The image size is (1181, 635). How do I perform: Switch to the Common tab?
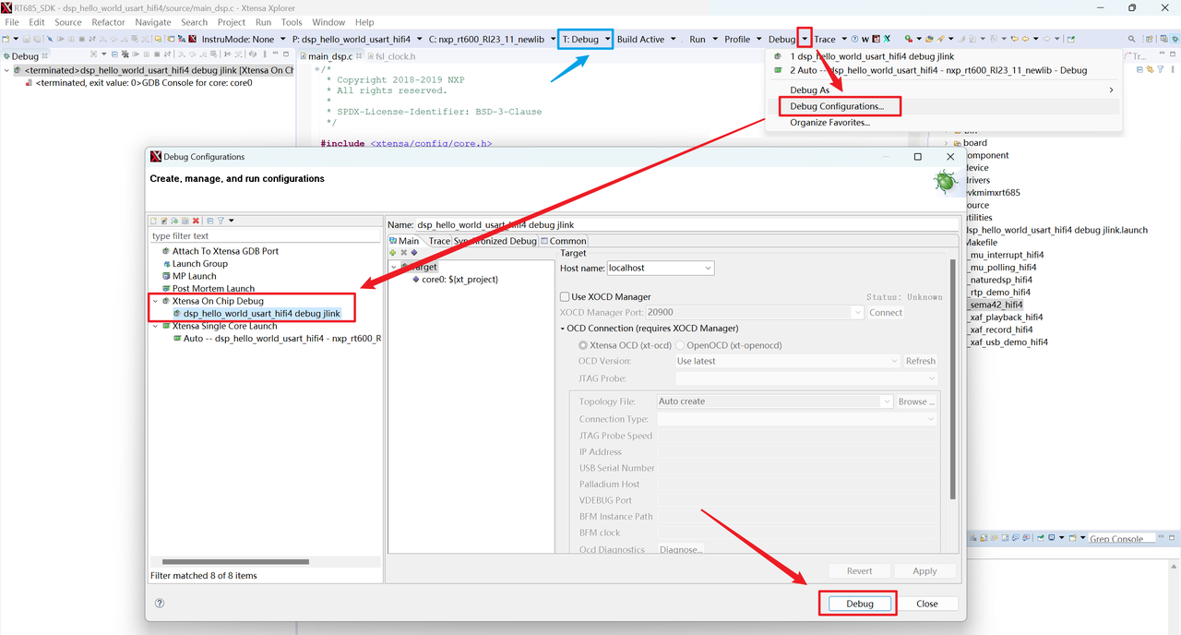(563, 241)
